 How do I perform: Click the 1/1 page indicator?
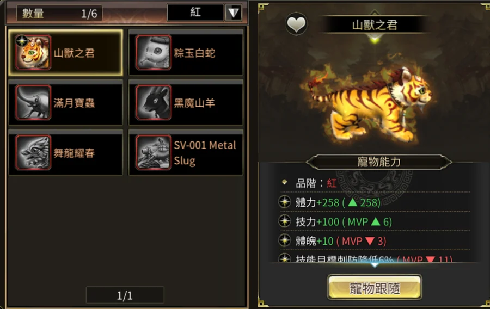coord(125,295)
